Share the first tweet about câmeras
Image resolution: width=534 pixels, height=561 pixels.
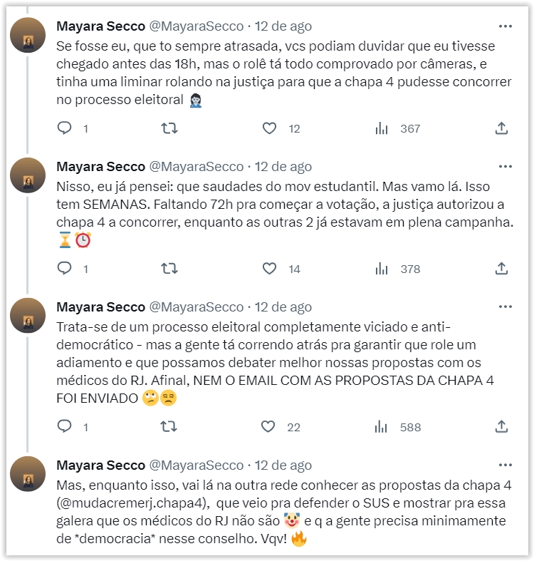(501, 128)
